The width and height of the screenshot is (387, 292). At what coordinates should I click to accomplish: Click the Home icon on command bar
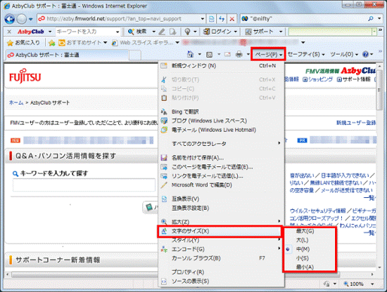pyautogui.click(x=190, y=54)
